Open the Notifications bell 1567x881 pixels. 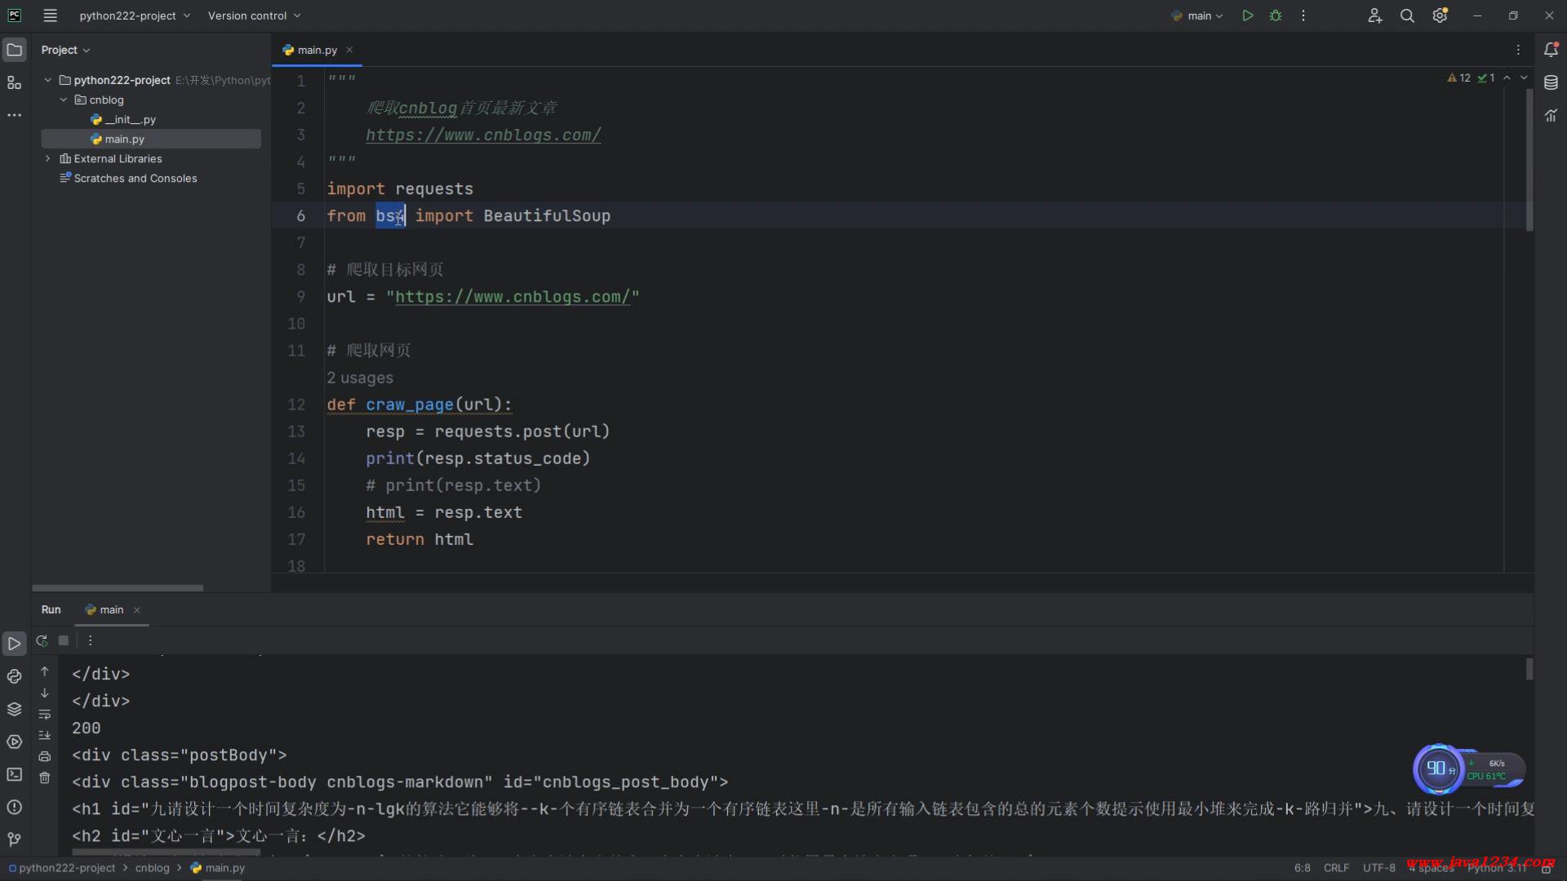coord(1551,50)
